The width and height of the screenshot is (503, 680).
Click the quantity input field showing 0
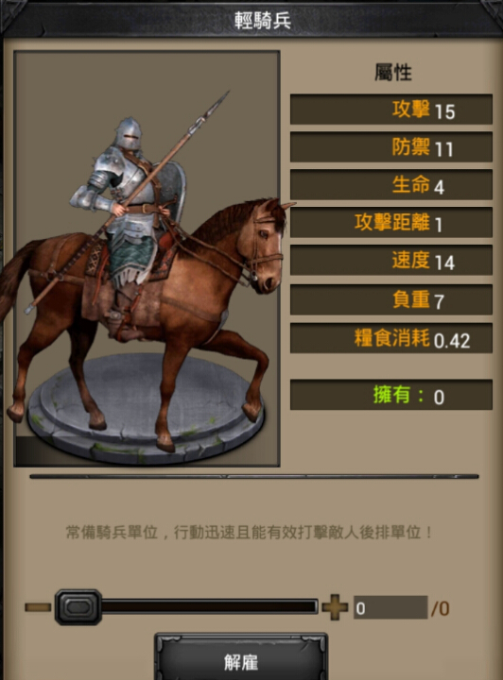(390, 607)
